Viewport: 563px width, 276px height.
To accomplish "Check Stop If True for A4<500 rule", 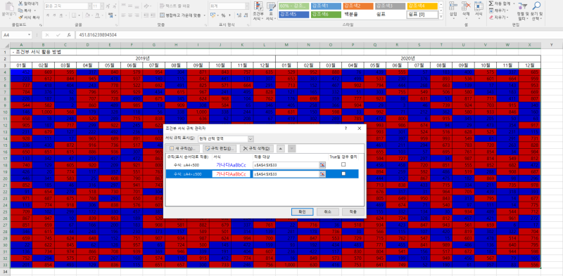I will click(343, 164).
